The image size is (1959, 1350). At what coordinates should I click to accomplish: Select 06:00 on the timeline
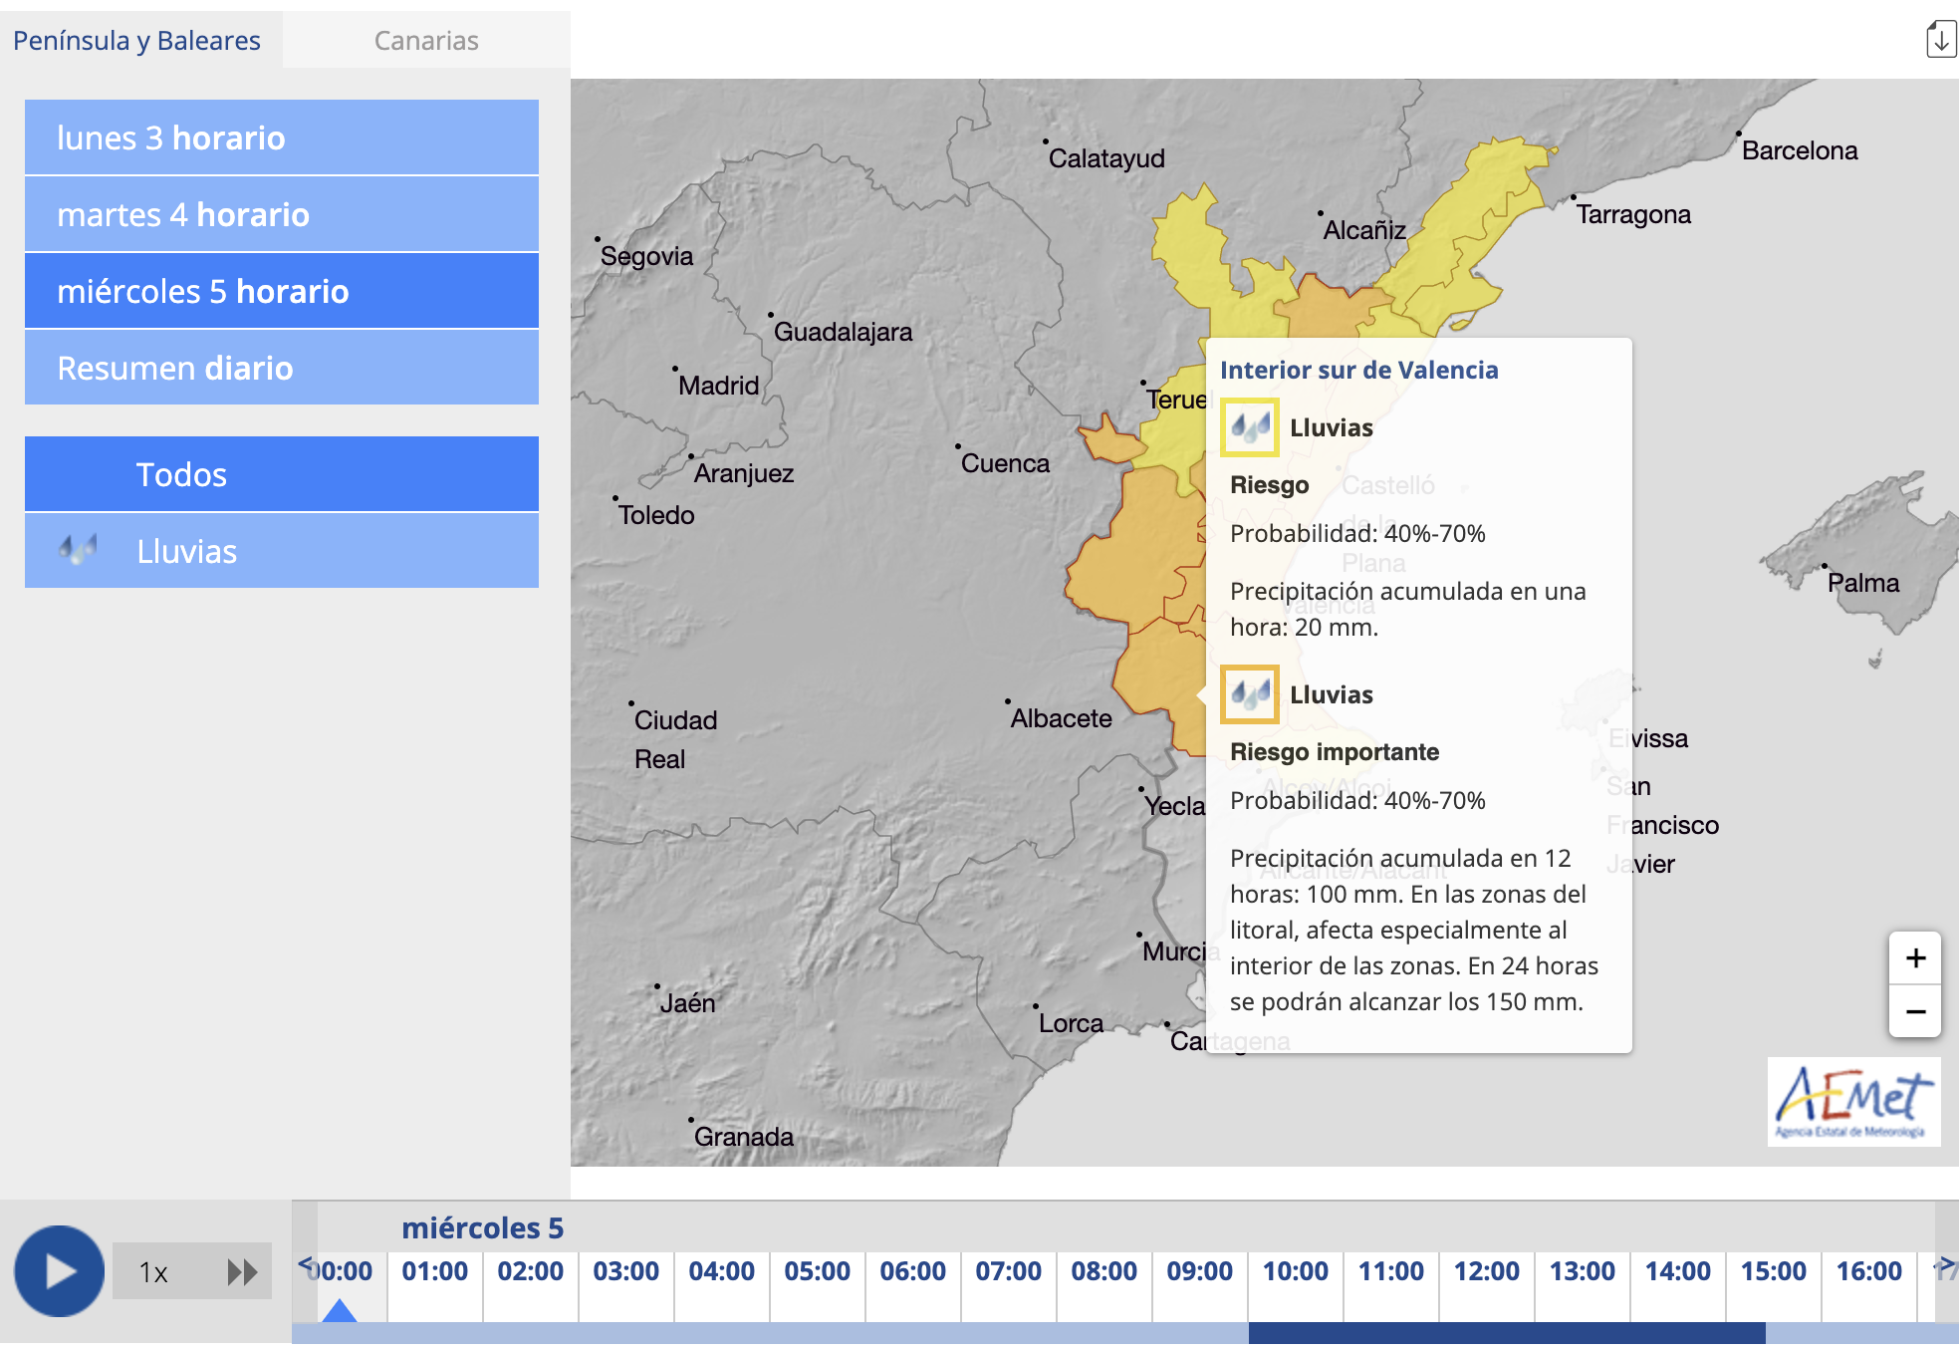pos(913,1271)
